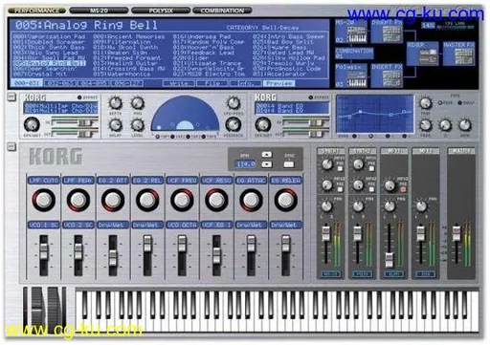Image resolution: width=490 pixels, height=345 pixels.
Task: Click the Dry/Wet knob of MultiTap effect
Action: pos(32,124)
